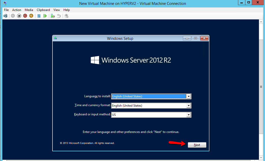Click the vertical scrollbar up arrow
The width and height of the screenshot is (265, 161).
point(261,22)
